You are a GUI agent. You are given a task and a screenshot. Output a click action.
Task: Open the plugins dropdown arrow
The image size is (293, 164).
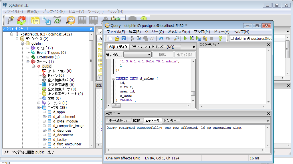(x=123, y=20)
